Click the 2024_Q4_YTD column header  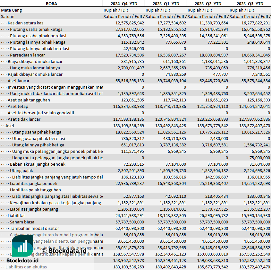pos(124,4)
